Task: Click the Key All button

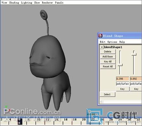Action: [108, 62]
